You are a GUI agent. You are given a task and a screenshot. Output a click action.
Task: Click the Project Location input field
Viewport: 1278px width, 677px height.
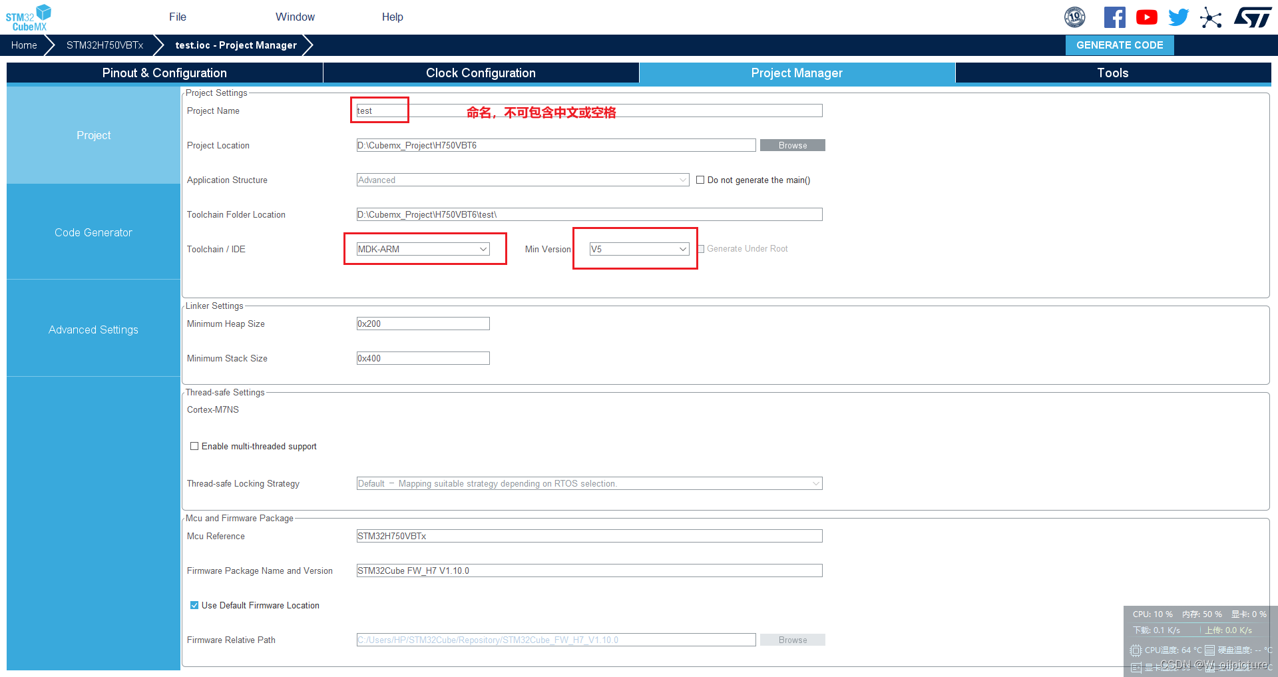click(556, 145)
